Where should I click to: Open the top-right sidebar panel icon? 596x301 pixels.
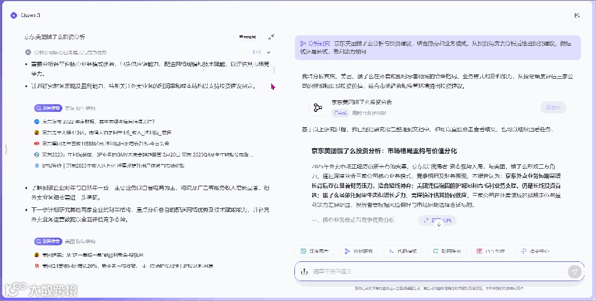coord(577,15)
